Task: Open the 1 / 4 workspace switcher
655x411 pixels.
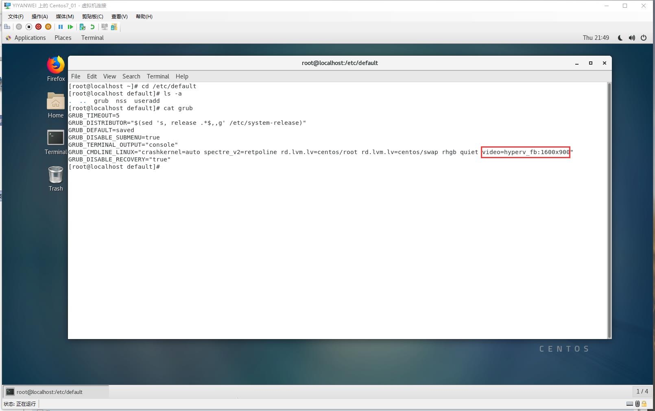Action: click(x=642, y=391)
